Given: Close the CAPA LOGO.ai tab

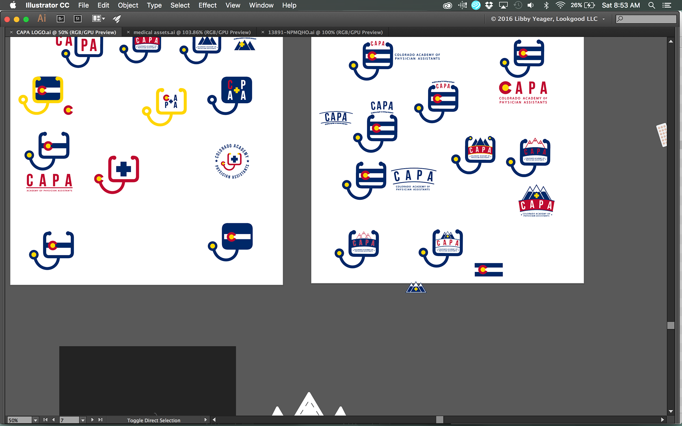Looking at the screenshot, I should click(11, 32).
